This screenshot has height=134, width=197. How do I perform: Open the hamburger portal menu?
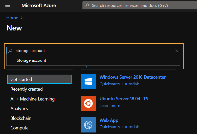[x=8, y=5]
